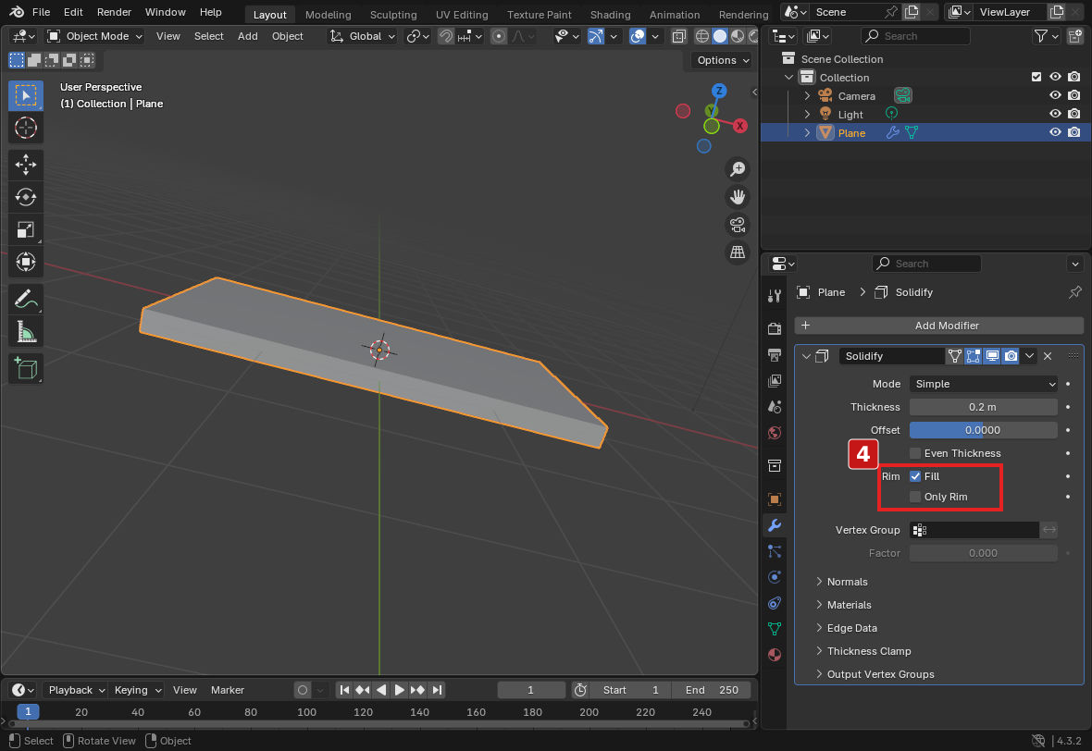1092x751 pixels.
Task: Play the animation forward
Action: pyautogui.click(x=399, y=691)
